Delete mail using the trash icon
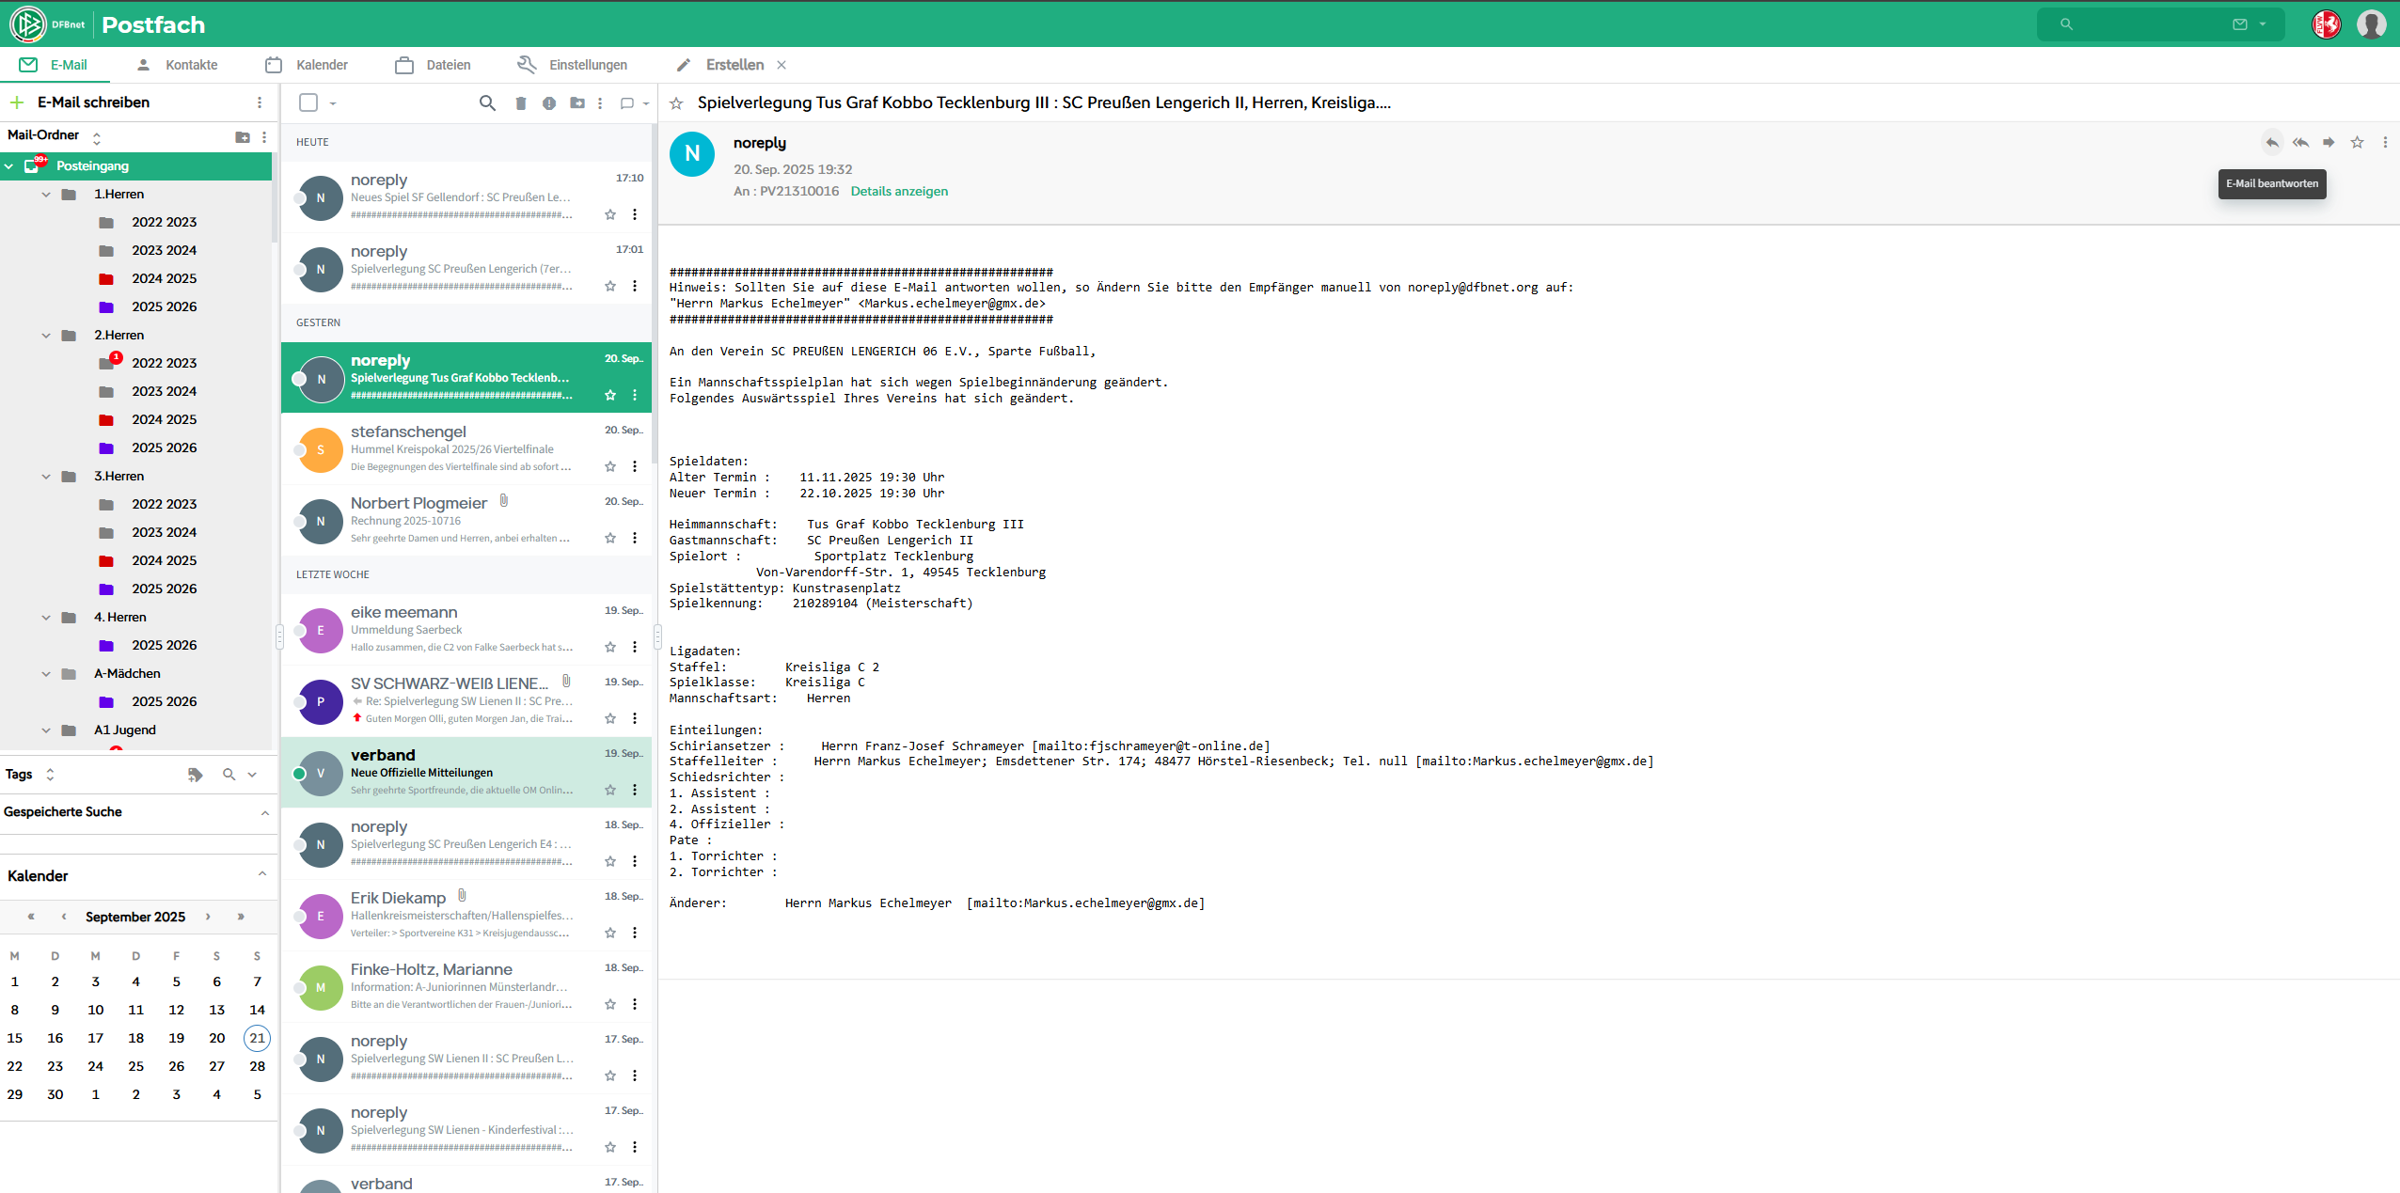This screenshot has width=2400, height=1193. click(x=521, y=103)
